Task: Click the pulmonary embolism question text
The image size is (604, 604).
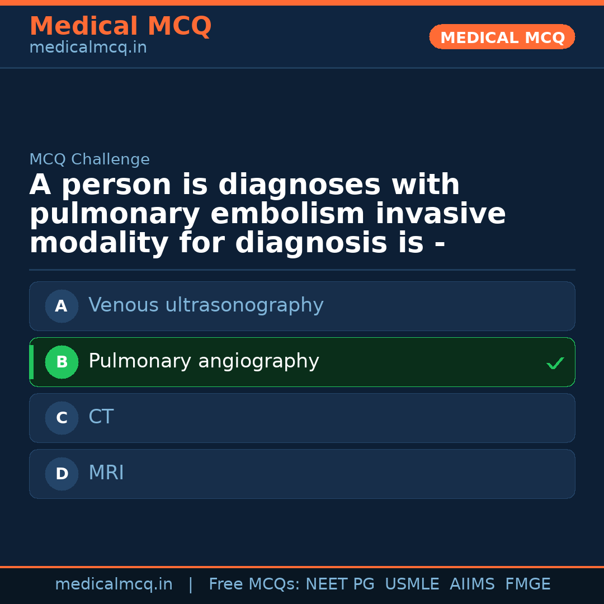Action: click(x=267, y=215)
